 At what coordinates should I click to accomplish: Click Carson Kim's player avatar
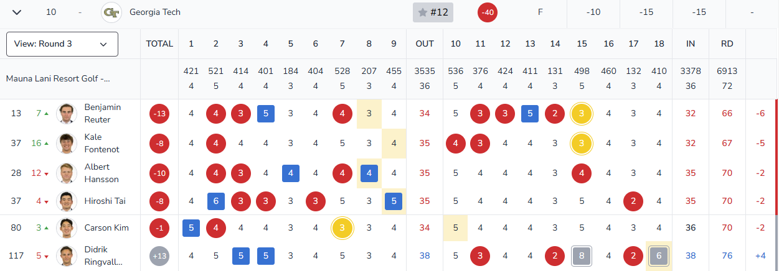click(66, 228)
